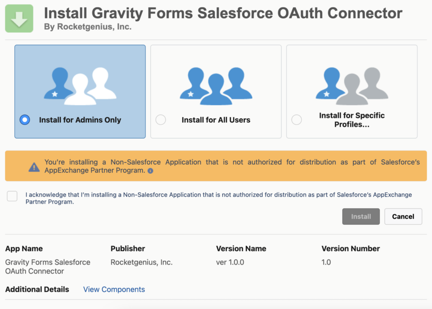Check the acknowledge Non-Salesforce Application checkbox
Image resolution: width=432 pixels, height=309 pixels.
pyautogui.click(x=12, y=196)
